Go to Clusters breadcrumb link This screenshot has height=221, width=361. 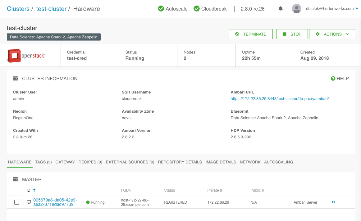point(18,9)
